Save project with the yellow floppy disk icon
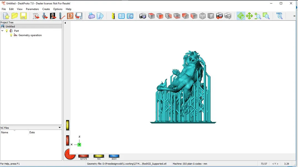 (23, 16)
